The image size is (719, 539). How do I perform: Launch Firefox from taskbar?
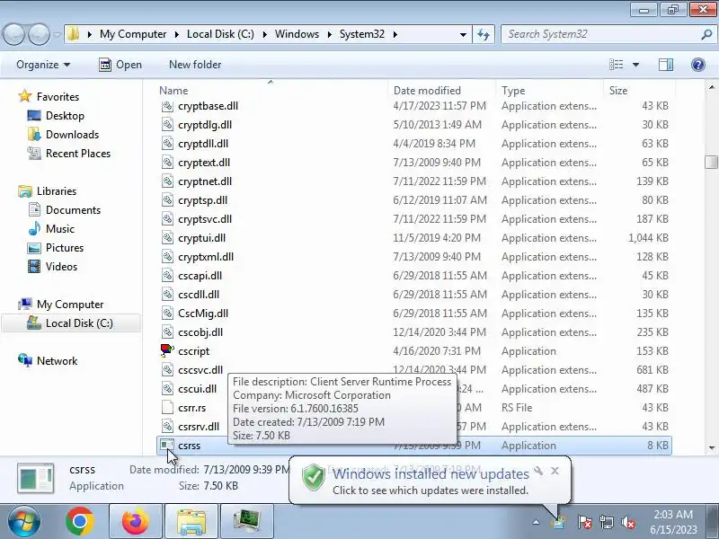(x=136, y=522)
